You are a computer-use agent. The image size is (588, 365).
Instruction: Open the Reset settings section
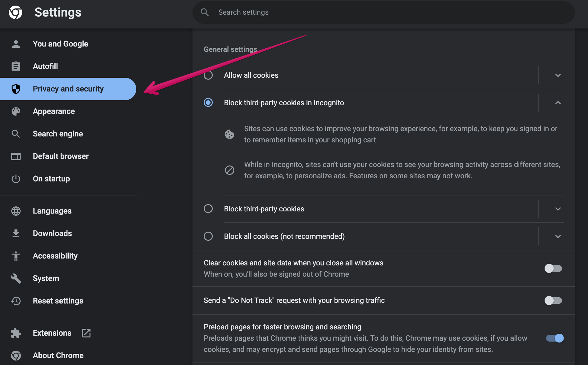click(x=68, y=301)
